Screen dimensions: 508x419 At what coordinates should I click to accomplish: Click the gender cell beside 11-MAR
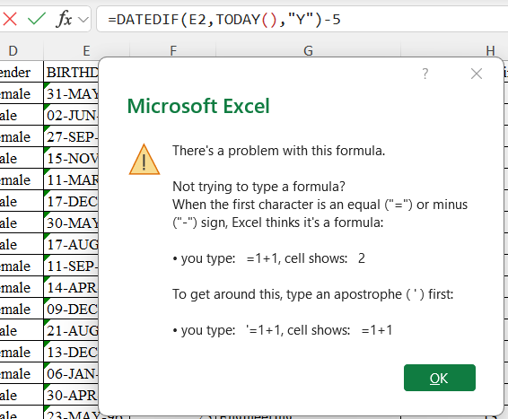click(22, 179)
